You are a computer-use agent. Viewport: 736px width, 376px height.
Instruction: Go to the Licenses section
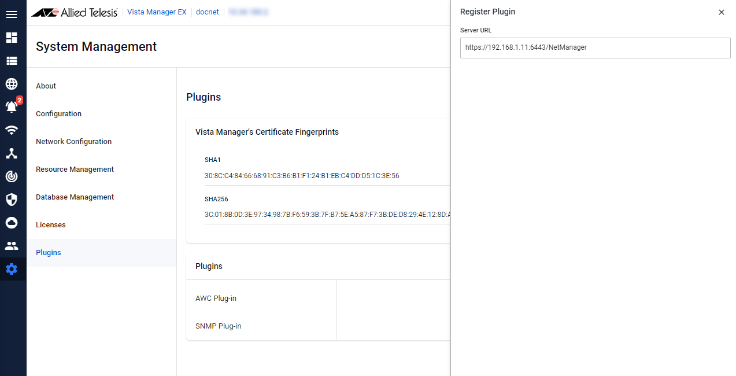pyautogui.click(x=51, y=225)
